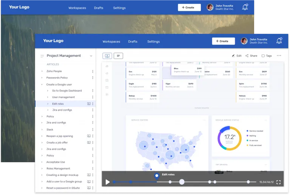Image resolution: width=290 pixels, height=195 pixels.
Task: Expand the Slack article
Action: (x=42, y=129)
